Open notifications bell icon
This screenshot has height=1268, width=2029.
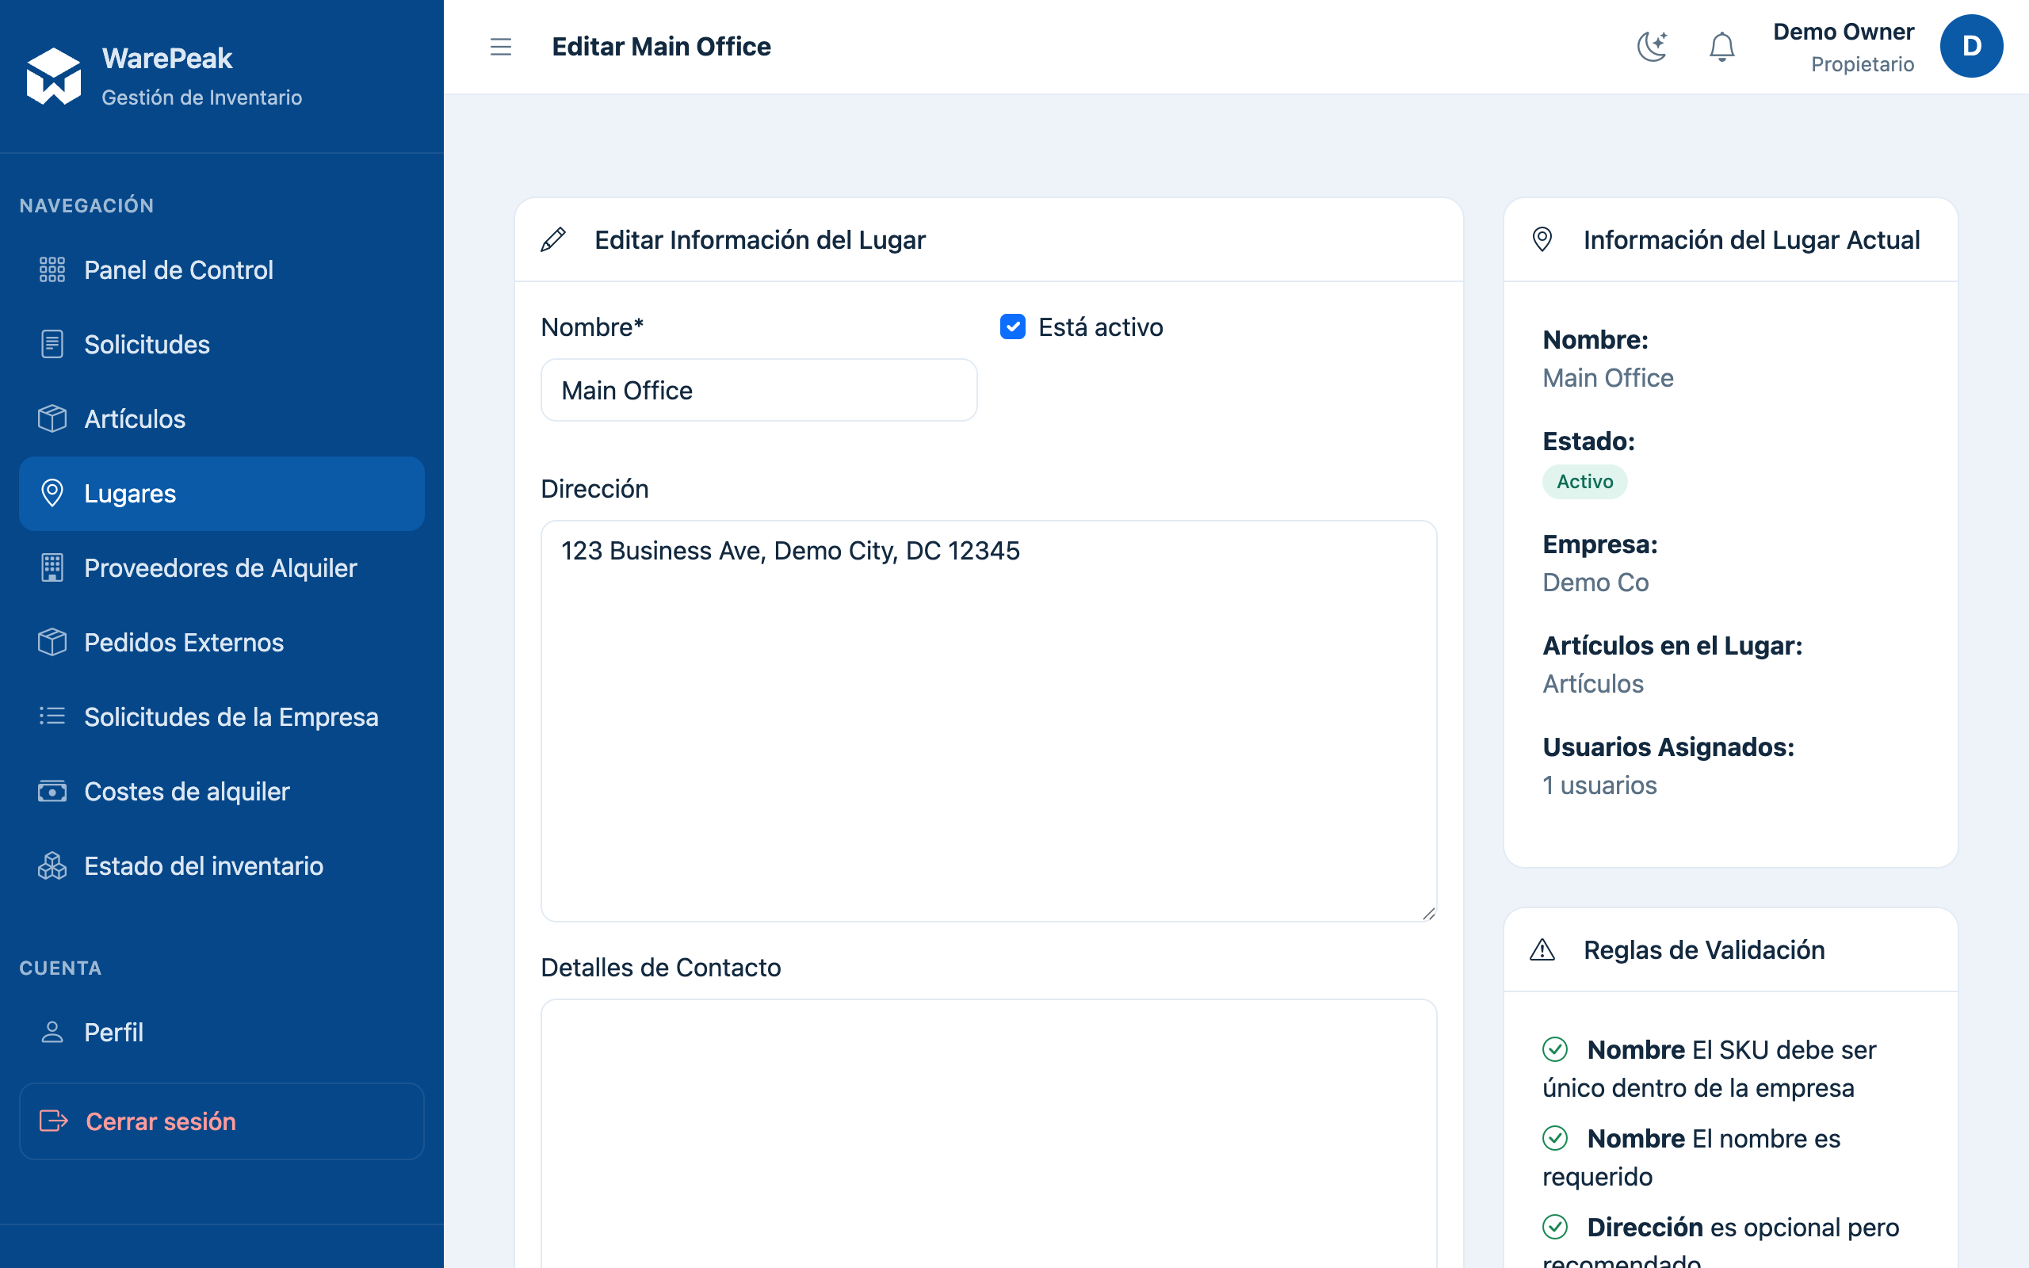click(1721, 46)
